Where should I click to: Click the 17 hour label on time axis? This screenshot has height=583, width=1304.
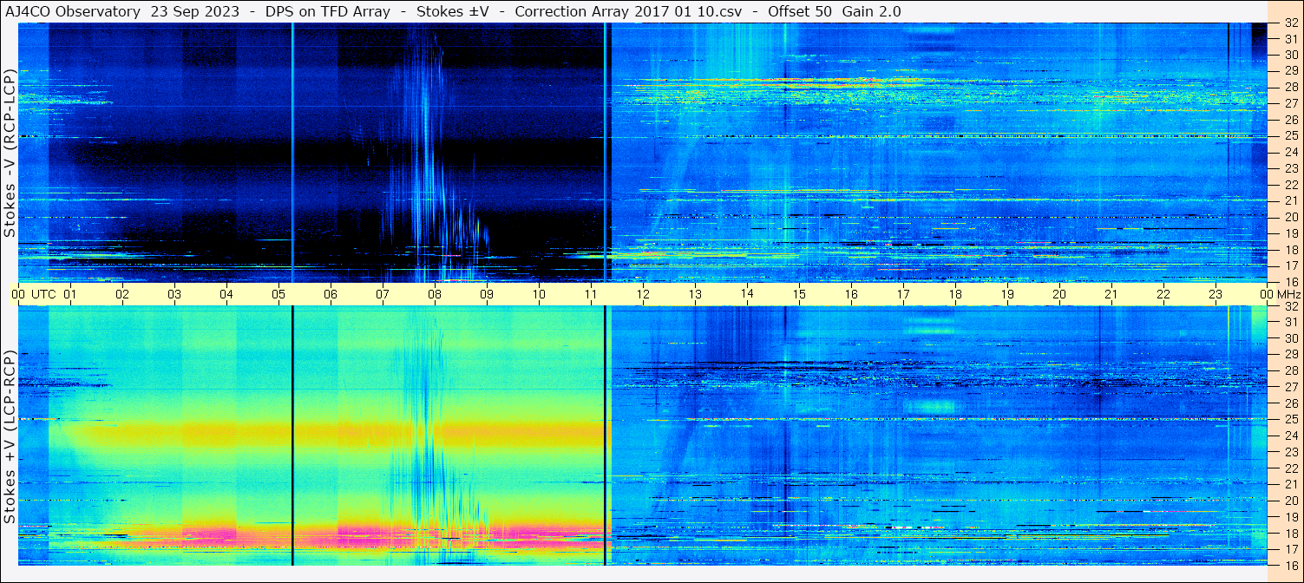(903, 294)
